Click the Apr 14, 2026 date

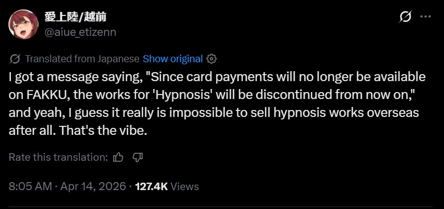(x=93, y=187)
